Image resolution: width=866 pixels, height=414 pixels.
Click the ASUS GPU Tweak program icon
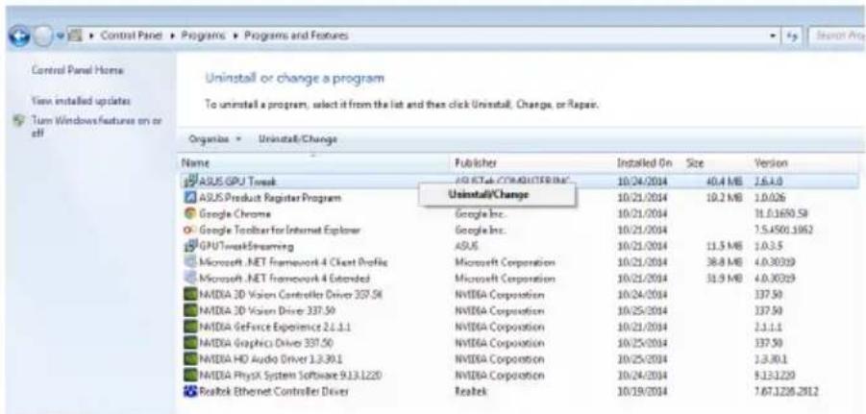[190, 181]
